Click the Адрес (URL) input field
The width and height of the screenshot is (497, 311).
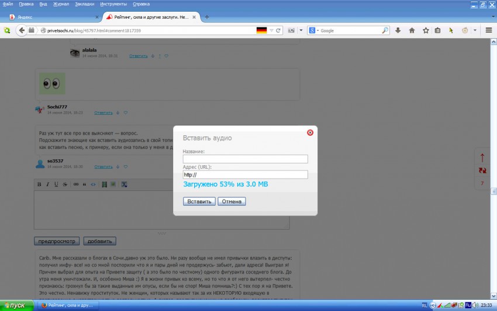(245, 175)
